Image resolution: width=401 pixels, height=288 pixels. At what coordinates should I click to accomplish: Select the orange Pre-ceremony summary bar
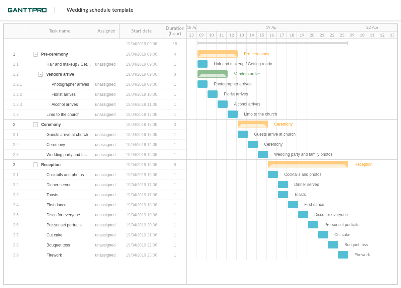[x=217, y=54]
